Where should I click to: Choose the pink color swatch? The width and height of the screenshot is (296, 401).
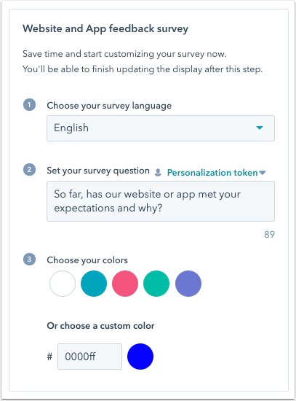click(x=125, y=284)
